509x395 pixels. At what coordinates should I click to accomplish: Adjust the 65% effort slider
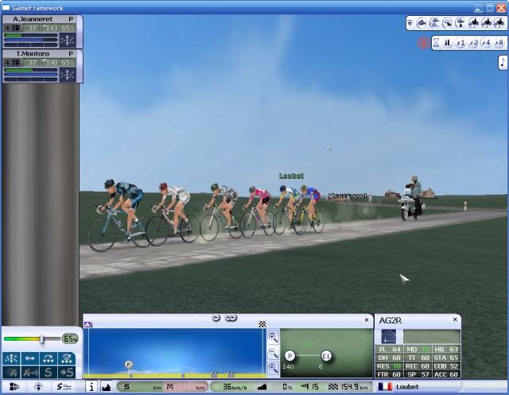[x=42, y=339]
